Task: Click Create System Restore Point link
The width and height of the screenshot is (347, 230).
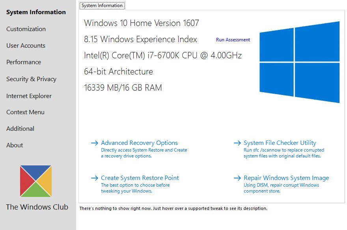Action: (x=140, y=178)
